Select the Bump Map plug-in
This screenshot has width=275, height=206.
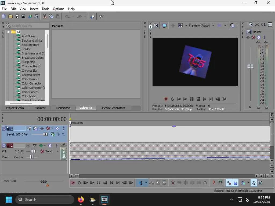(x=28, y=62)
